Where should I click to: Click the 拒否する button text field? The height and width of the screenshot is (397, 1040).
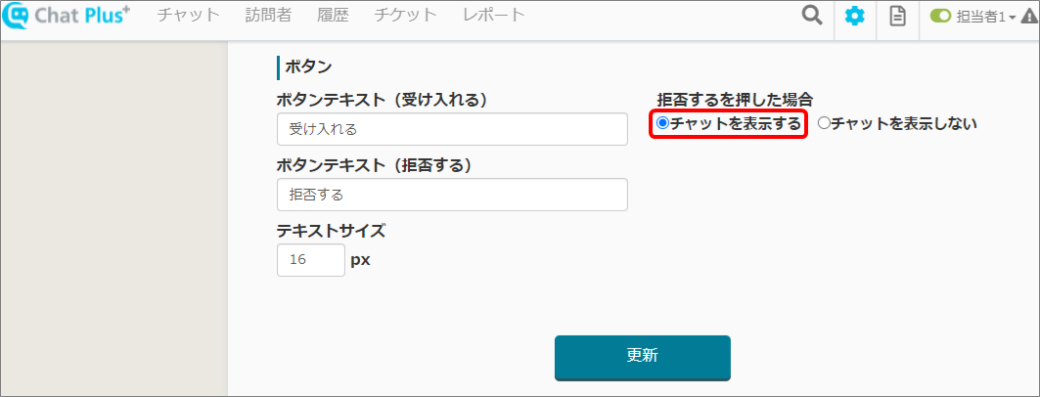click(x=452, y=195)
